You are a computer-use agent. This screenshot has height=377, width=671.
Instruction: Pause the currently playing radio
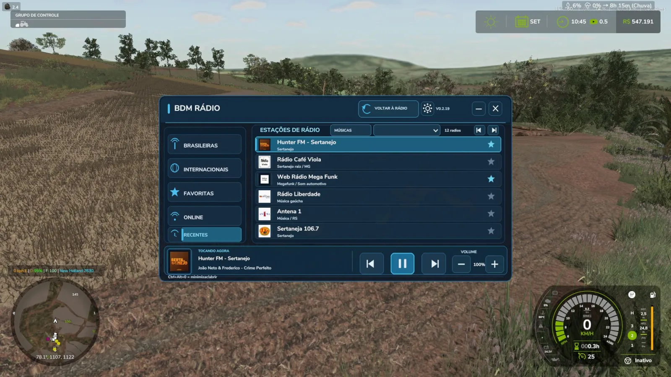402,264
